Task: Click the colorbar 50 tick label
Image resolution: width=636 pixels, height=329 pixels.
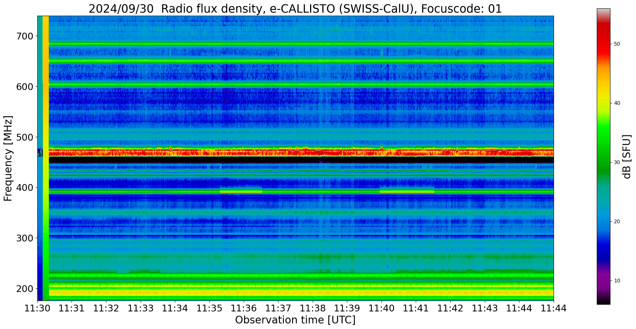Action: pos(617,44)
